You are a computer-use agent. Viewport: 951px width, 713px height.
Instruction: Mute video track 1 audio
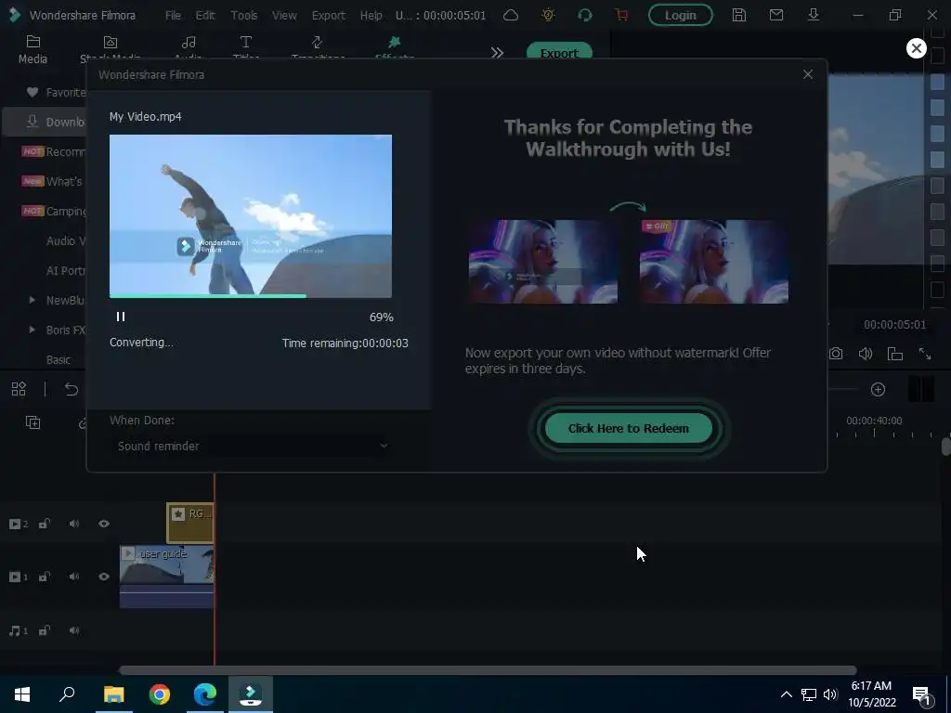coord(74,577)
